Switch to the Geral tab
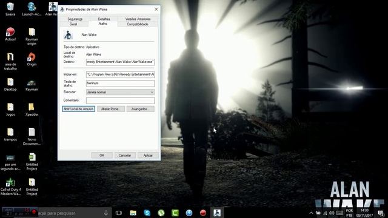The width and height of the screenshot is (388, 218). 73,24
